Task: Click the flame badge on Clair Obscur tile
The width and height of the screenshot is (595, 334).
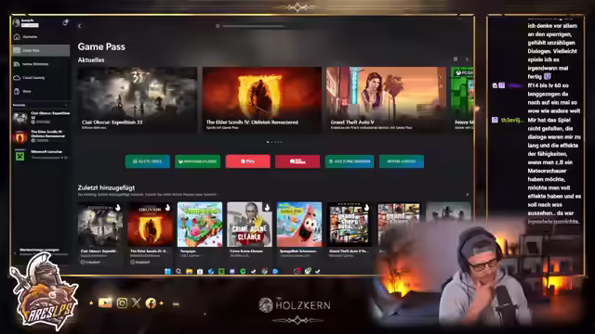Action: pyautogui.click(x=118, y=208)
